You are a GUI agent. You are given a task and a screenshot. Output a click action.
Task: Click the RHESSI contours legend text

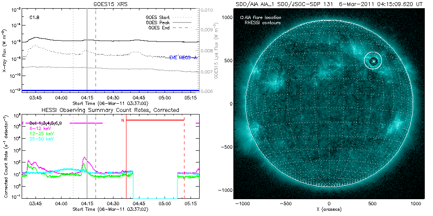(x=262, y=22)
